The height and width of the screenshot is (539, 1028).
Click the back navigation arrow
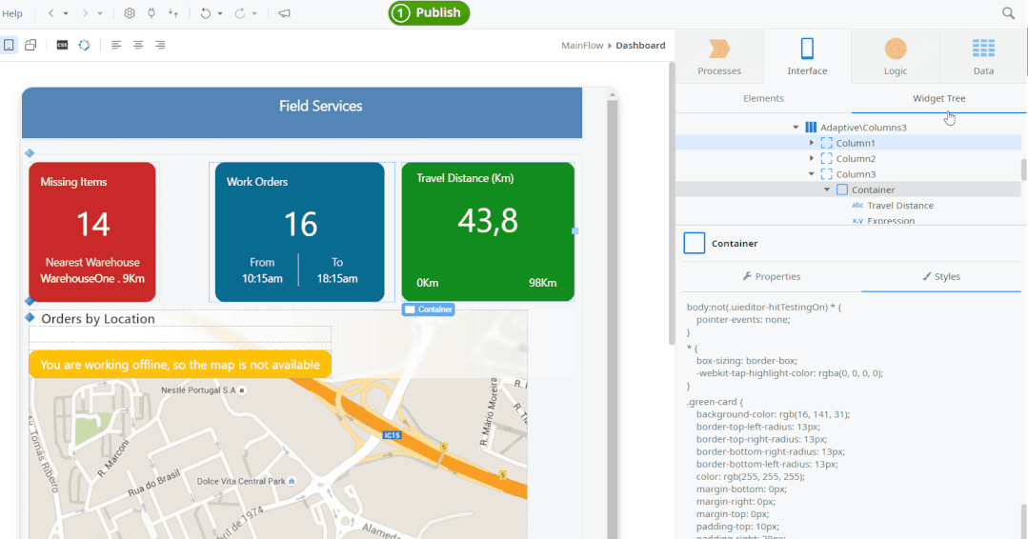[x=51, y=13]
